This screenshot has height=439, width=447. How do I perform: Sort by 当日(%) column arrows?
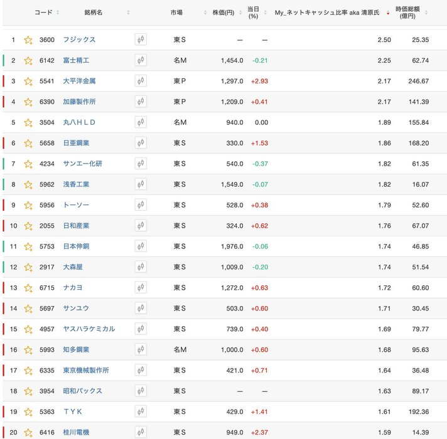point(265,13)
